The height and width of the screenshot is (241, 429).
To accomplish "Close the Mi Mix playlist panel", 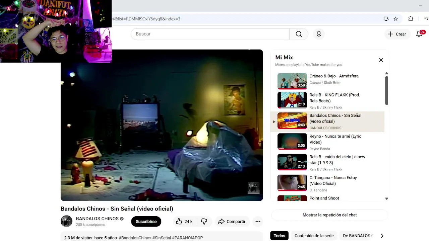I will [381, 60].
